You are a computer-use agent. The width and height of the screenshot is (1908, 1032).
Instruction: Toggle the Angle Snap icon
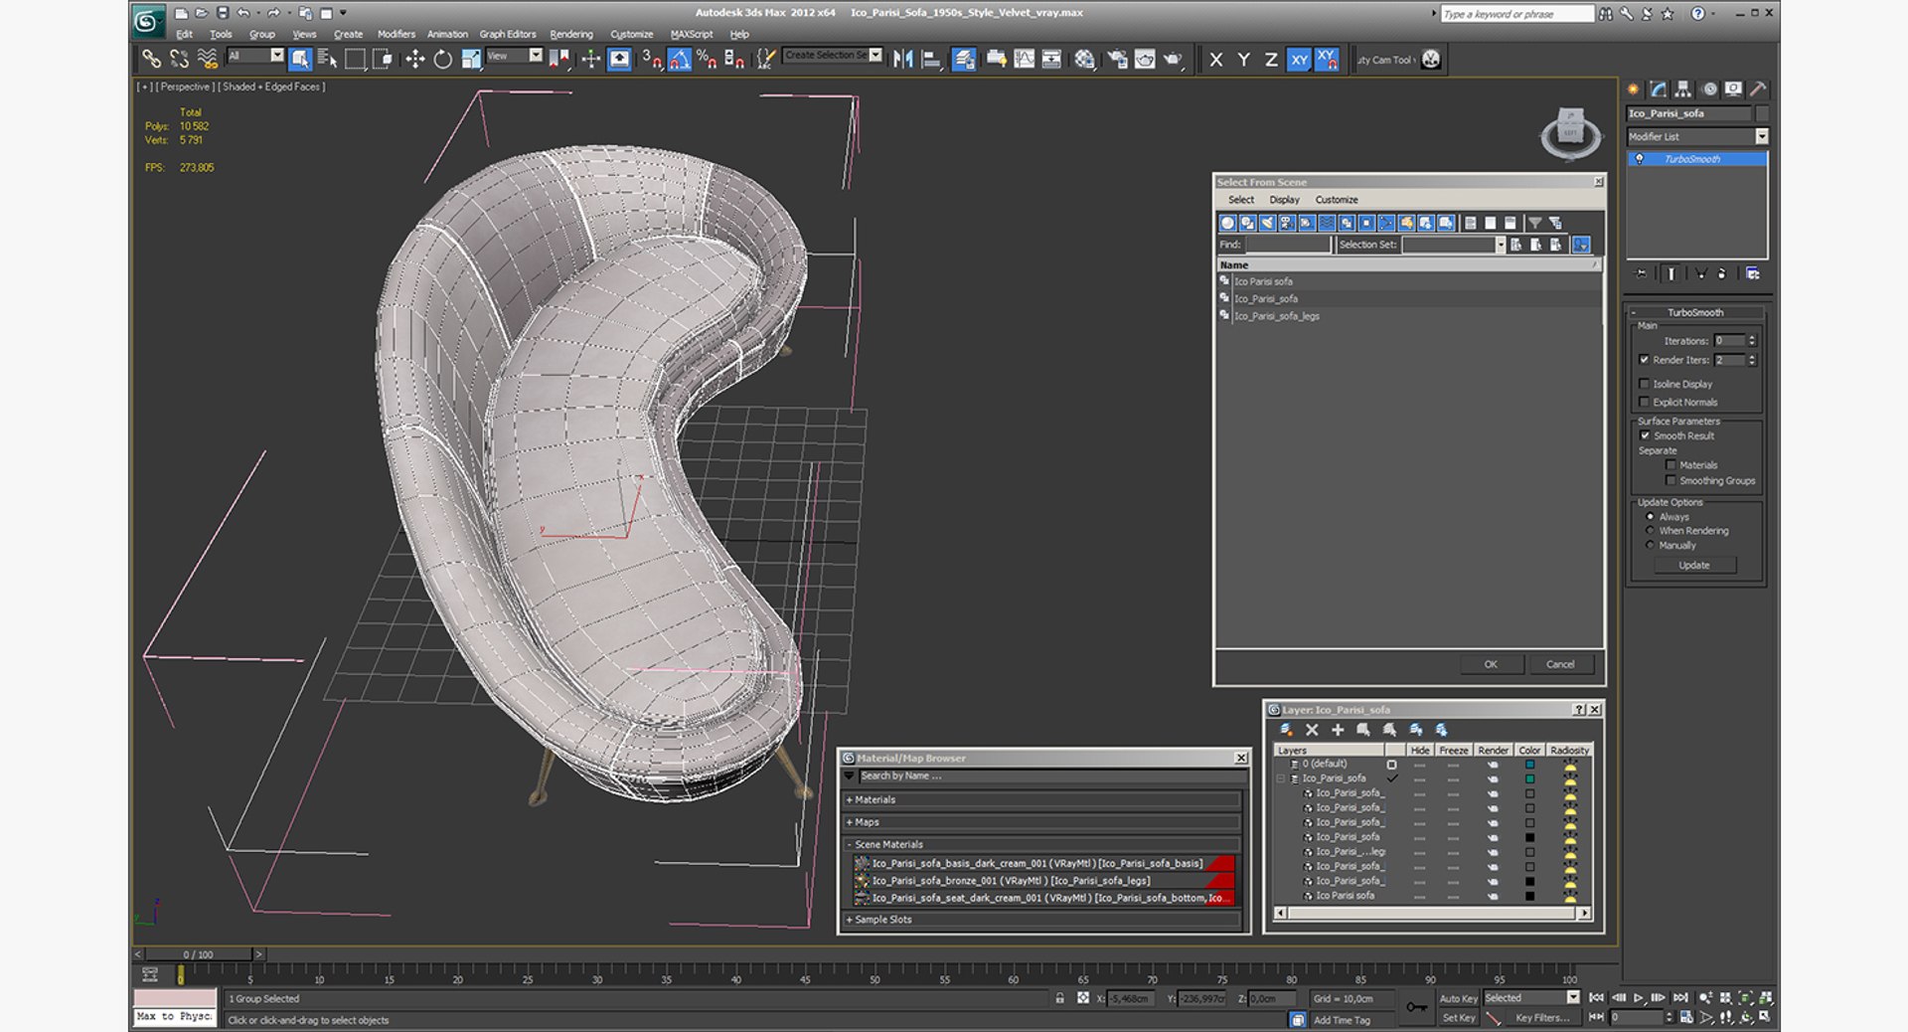coord(680,60)
